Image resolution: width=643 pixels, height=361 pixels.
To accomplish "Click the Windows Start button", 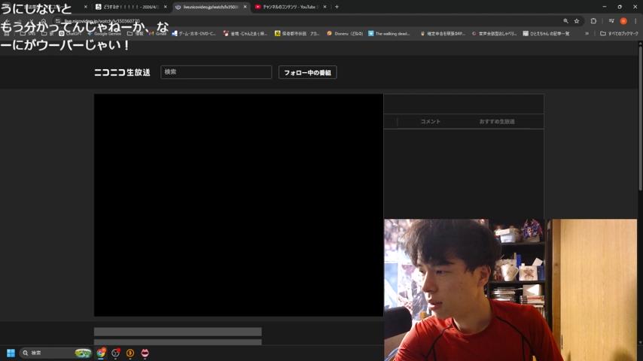I will click(11, 353).
